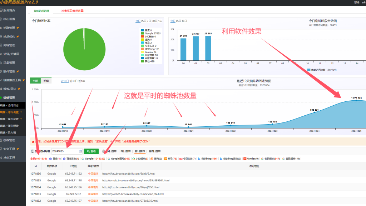Viewport: 366px width, 206px height.
Task: Open 链接推送工具 sidebar menu
Action: pos(12,80)
